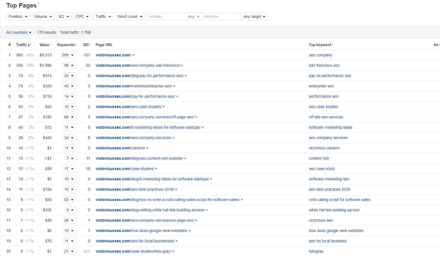
Task: Open the victoriousseo.com/ homepage URL link
Action: pos(113,55)
